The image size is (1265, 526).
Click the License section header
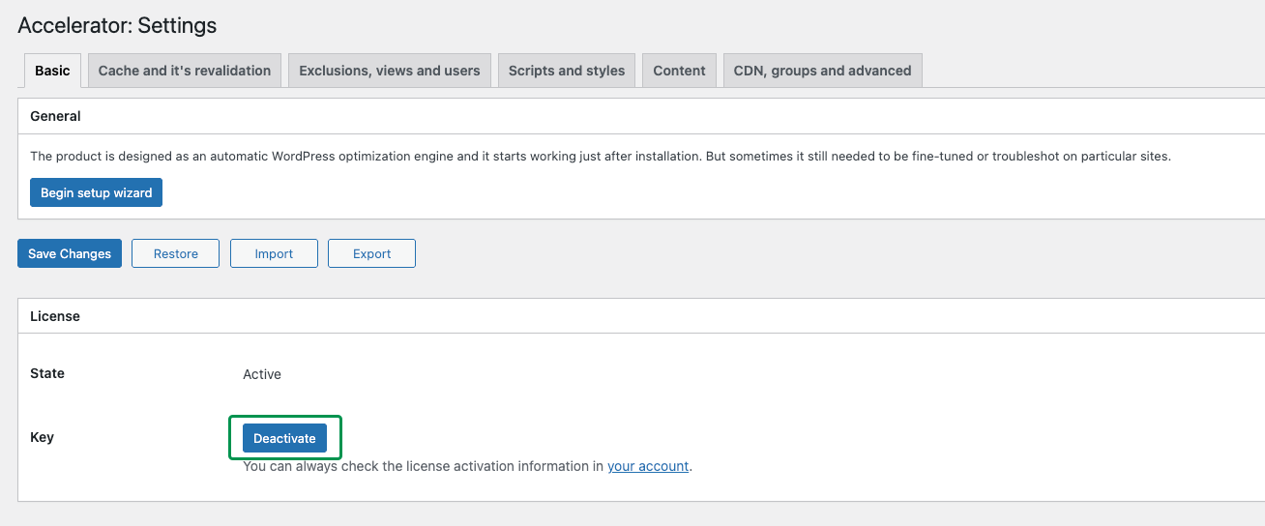tap(55, 316)
